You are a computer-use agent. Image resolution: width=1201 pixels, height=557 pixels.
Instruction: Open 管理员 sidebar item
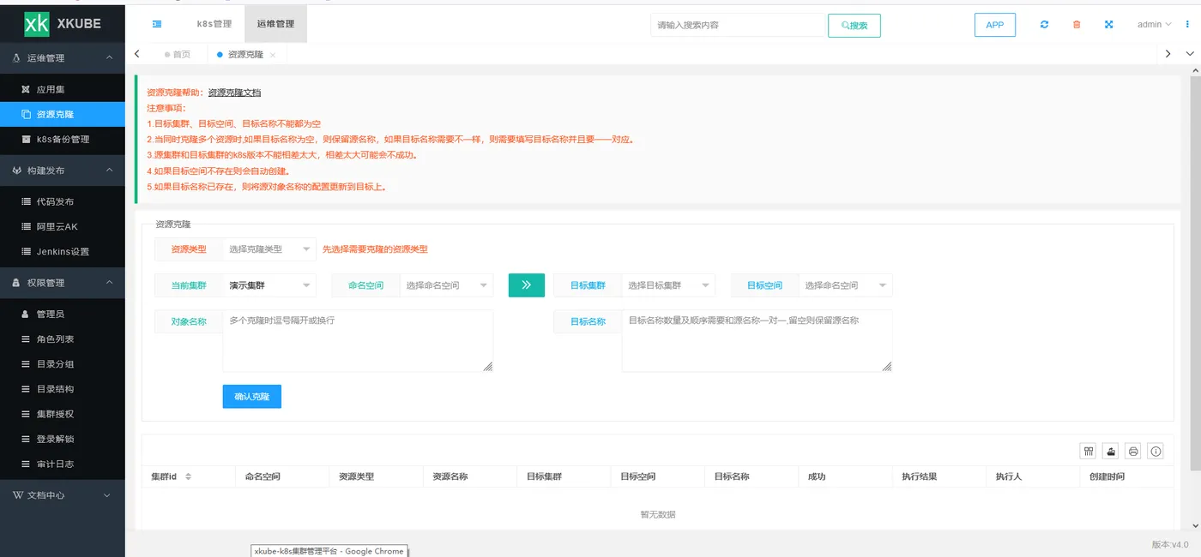coord(63,314)
